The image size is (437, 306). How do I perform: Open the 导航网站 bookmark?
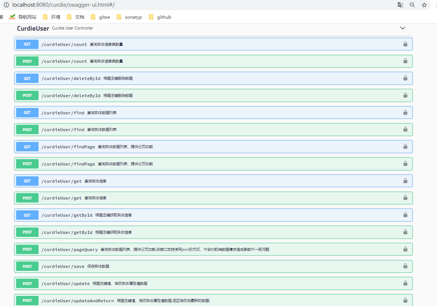[x=23, y=17]
